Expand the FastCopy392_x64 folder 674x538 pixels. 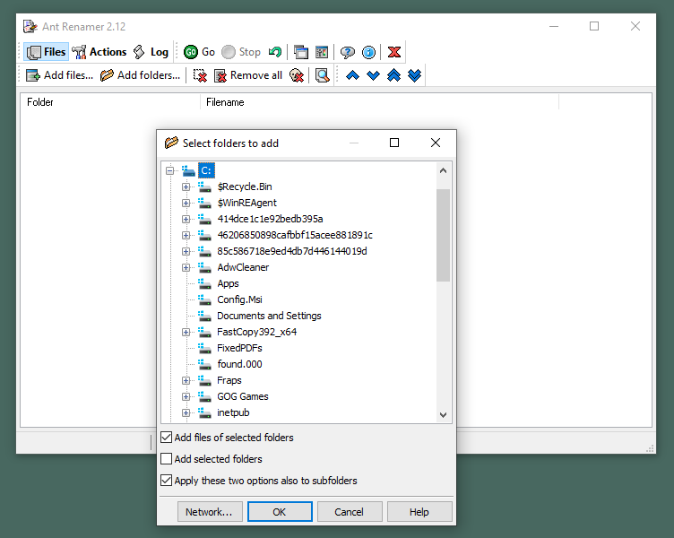tap(186, 332)
